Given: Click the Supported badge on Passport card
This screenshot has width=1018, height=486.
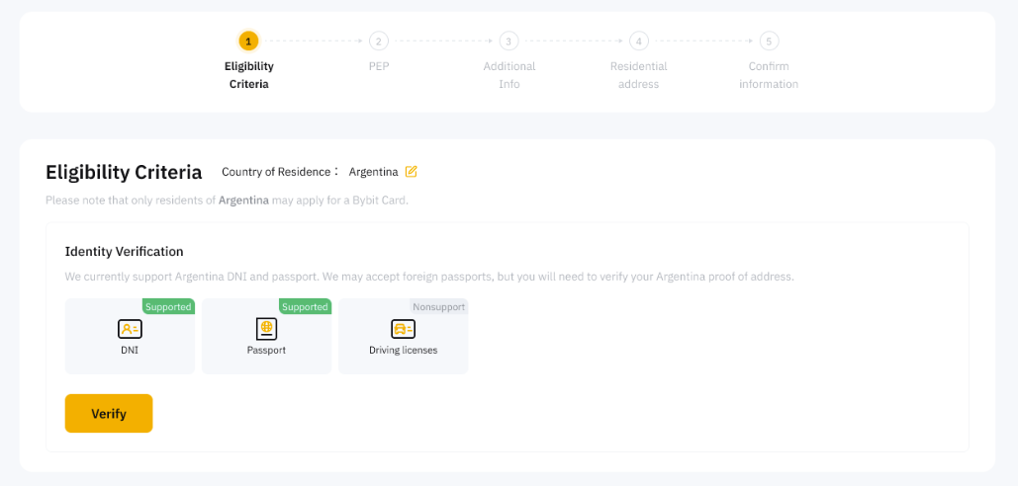Looking at the screenshot, I should 305,306.
